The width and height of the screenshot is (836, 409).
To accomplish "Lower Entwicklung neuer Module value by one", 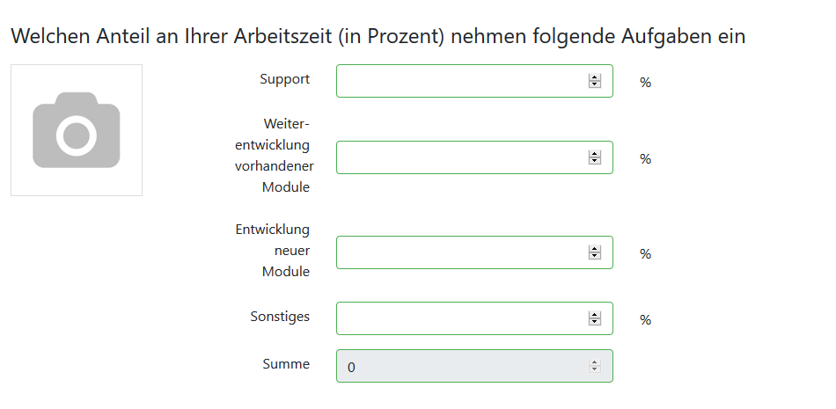I will [595, 255].
